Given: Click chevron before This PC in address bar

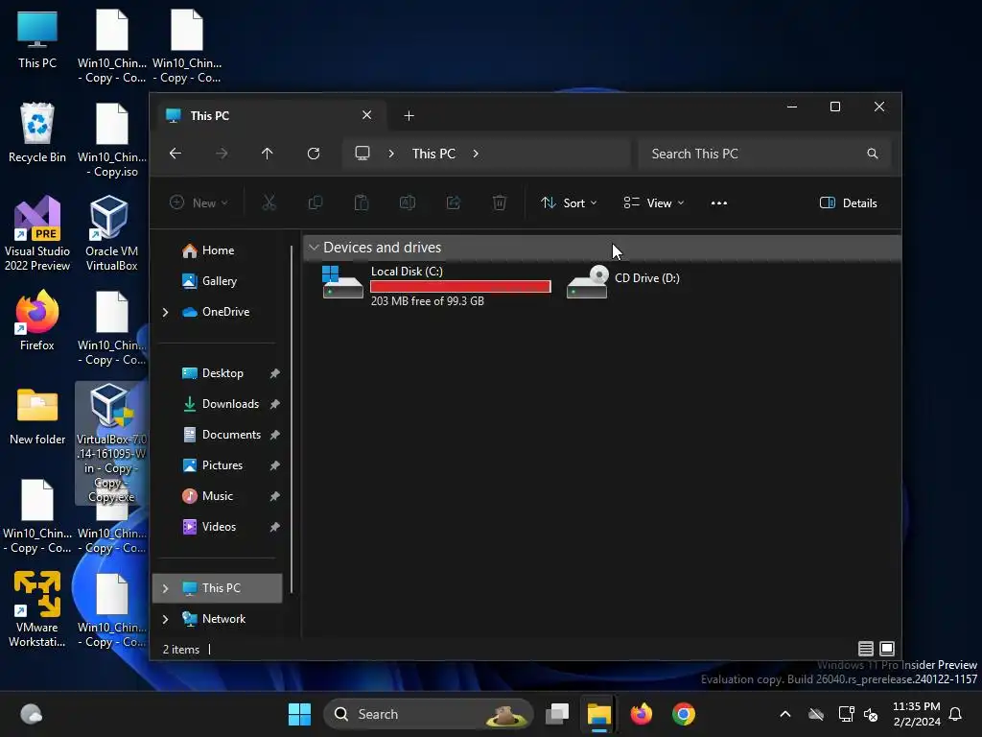Looking at the screenshot, I should pos(391,154).
